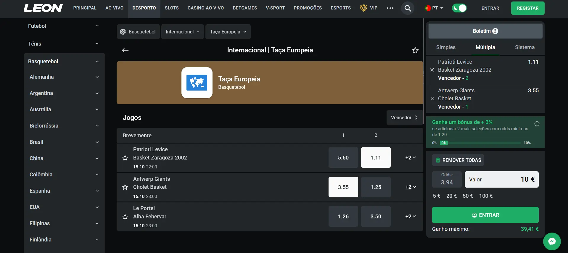Show +2 more markets for Le Portel
The height and width of the screenshot is (253, 568).
pyautogui.click(x=411, y=217)
